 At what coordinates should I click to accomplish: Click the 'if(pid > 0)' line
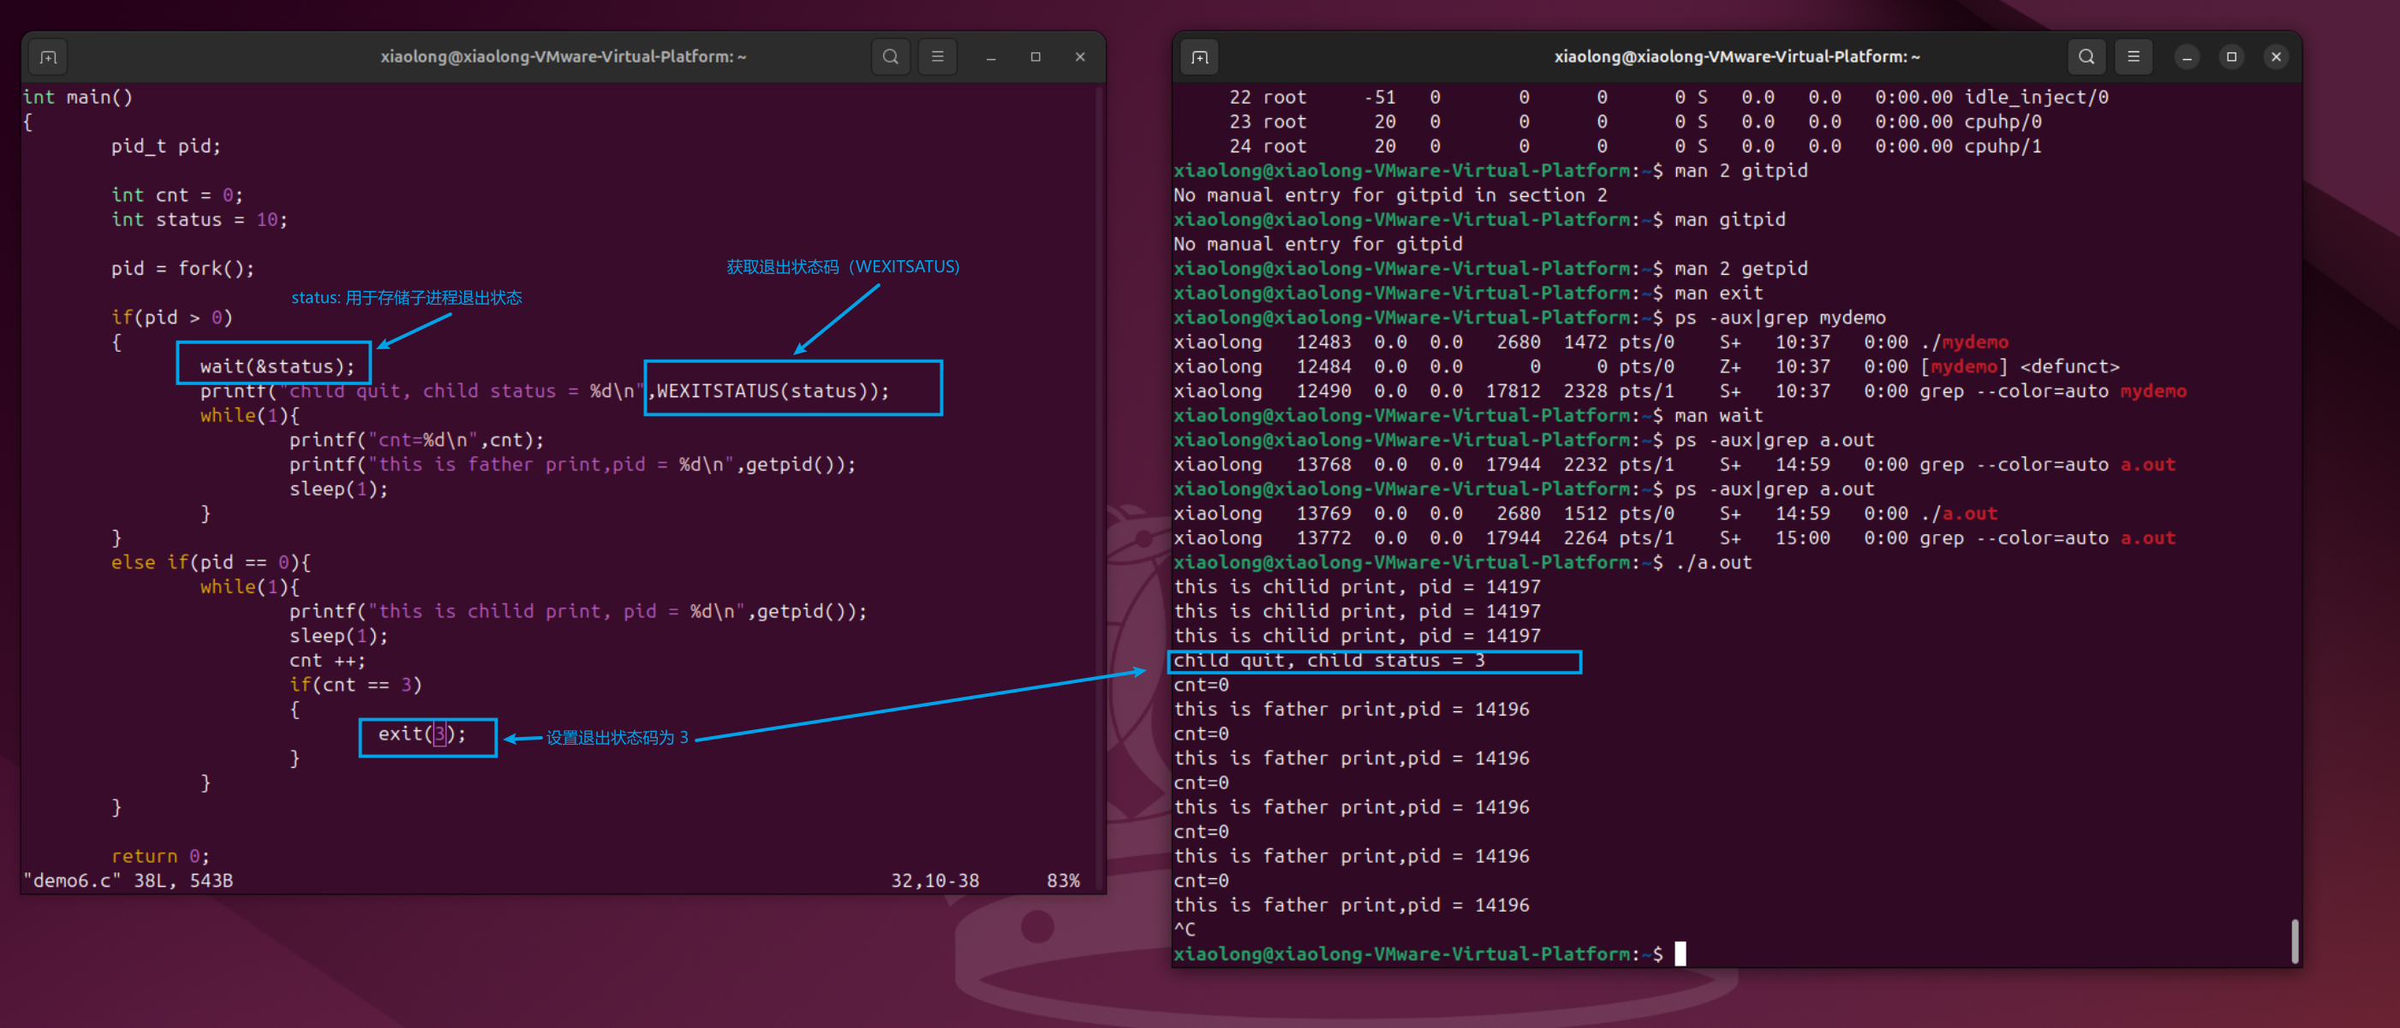tap(171, 318)
